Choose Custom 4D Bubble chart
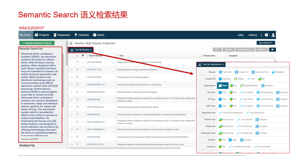This screenshot has height=156, width=295. tap(239, 79)
